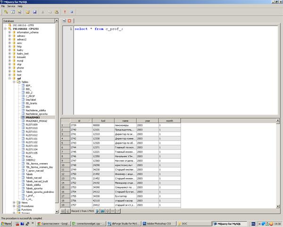Screen dimensions: 283x227
Task: Switch to connectionwidget.cpp taskbar window
Action: tap(89, 224)
